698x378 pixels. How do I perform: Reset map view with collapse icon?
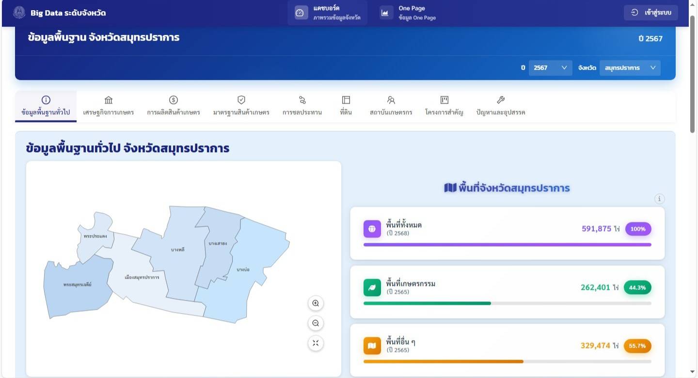(316, 343)
